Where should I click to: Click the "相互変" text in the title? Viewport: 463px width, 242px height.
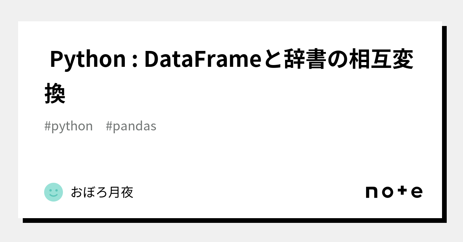pyautogui.click(x=381, y=60)
